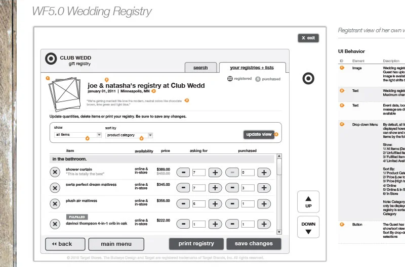Click the $389.00 shower curtain price
The height and width of the screenshot is (267, 405).
163,169
